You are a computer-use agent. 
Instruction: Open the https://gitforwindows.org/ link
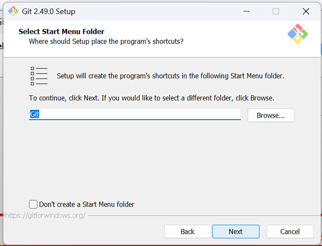[x=45, y=216]
